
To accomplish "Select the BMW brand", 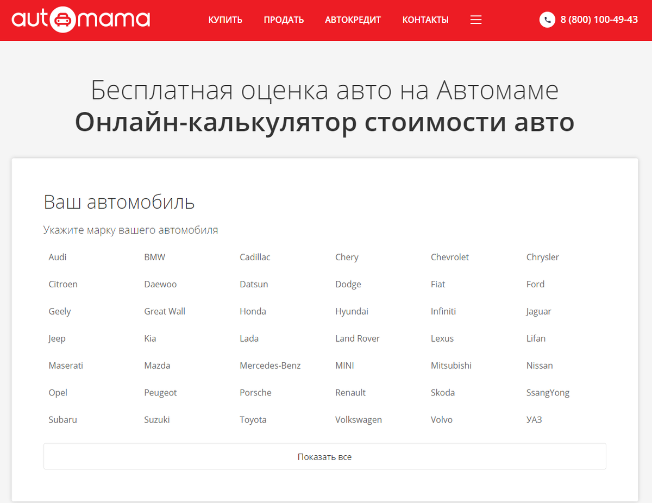I will click(155, 257).
